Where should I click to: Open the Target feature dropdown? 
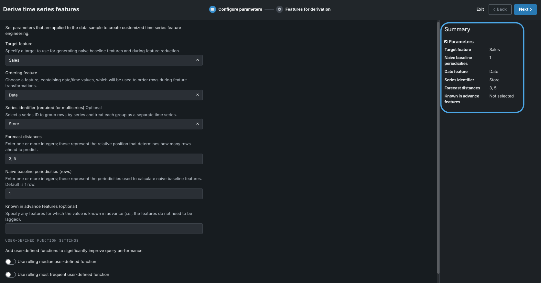click(x=100, y=60)
